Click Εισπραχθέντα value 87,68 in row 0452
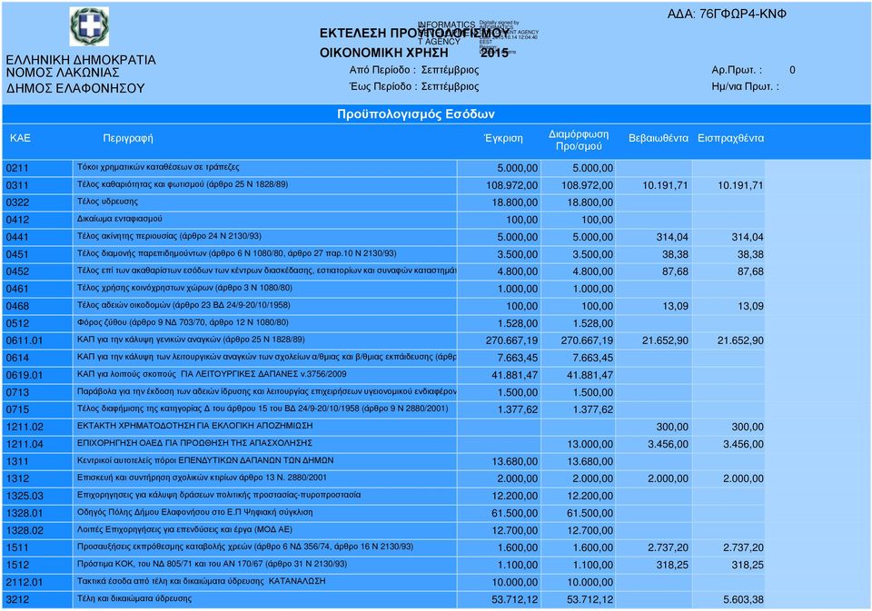The image size is (872, 611). tap(750, 271)
